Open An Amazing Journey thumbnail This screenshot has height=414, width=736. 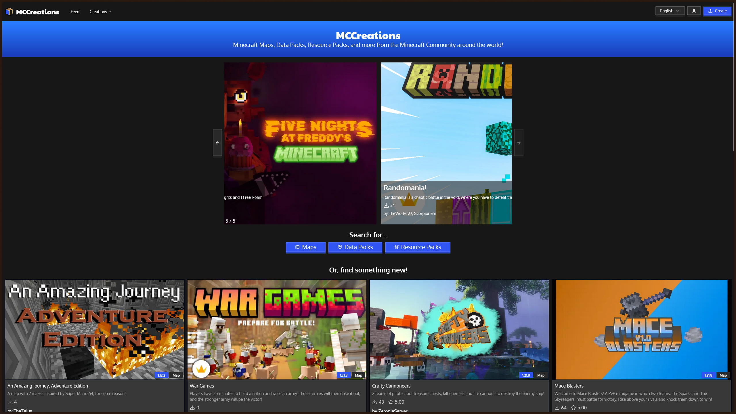point(94,329)
